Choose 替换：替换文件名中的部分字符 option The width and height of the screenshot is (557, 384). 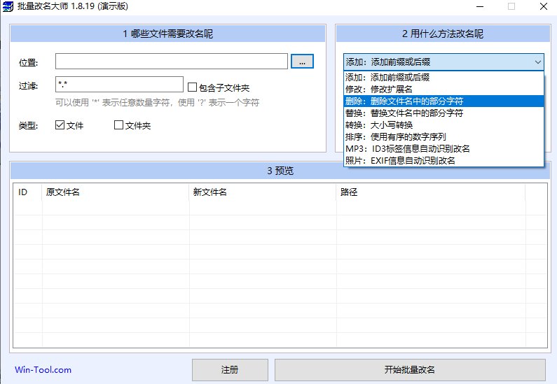[x=443, y=113]
